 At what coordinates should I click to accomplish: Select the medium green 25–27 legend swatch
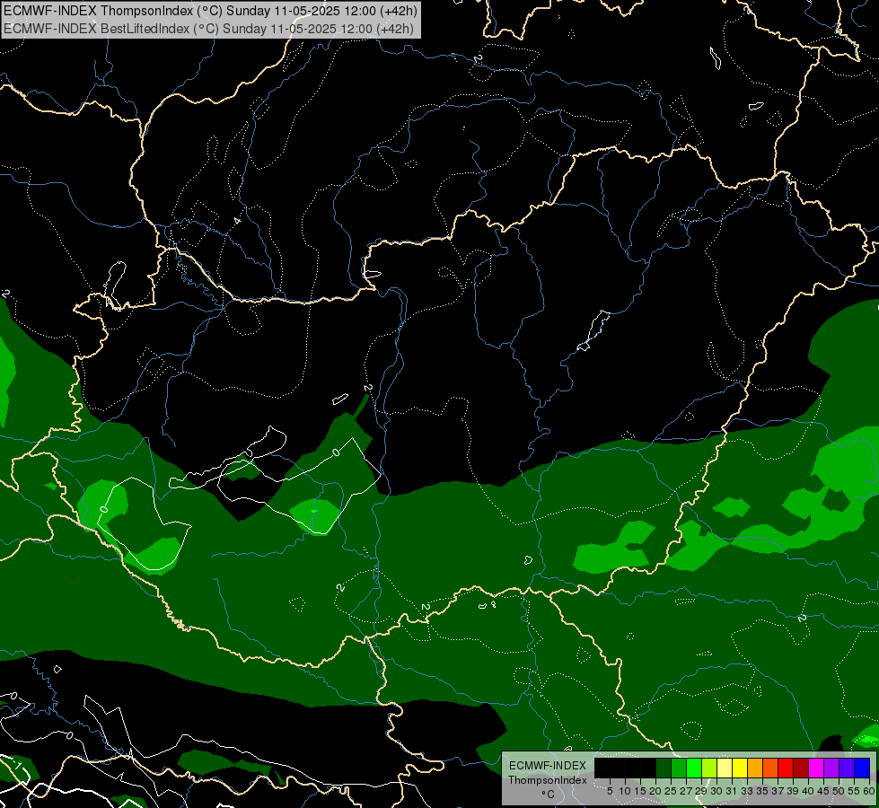pyautogui.click(x=678, y=768)
